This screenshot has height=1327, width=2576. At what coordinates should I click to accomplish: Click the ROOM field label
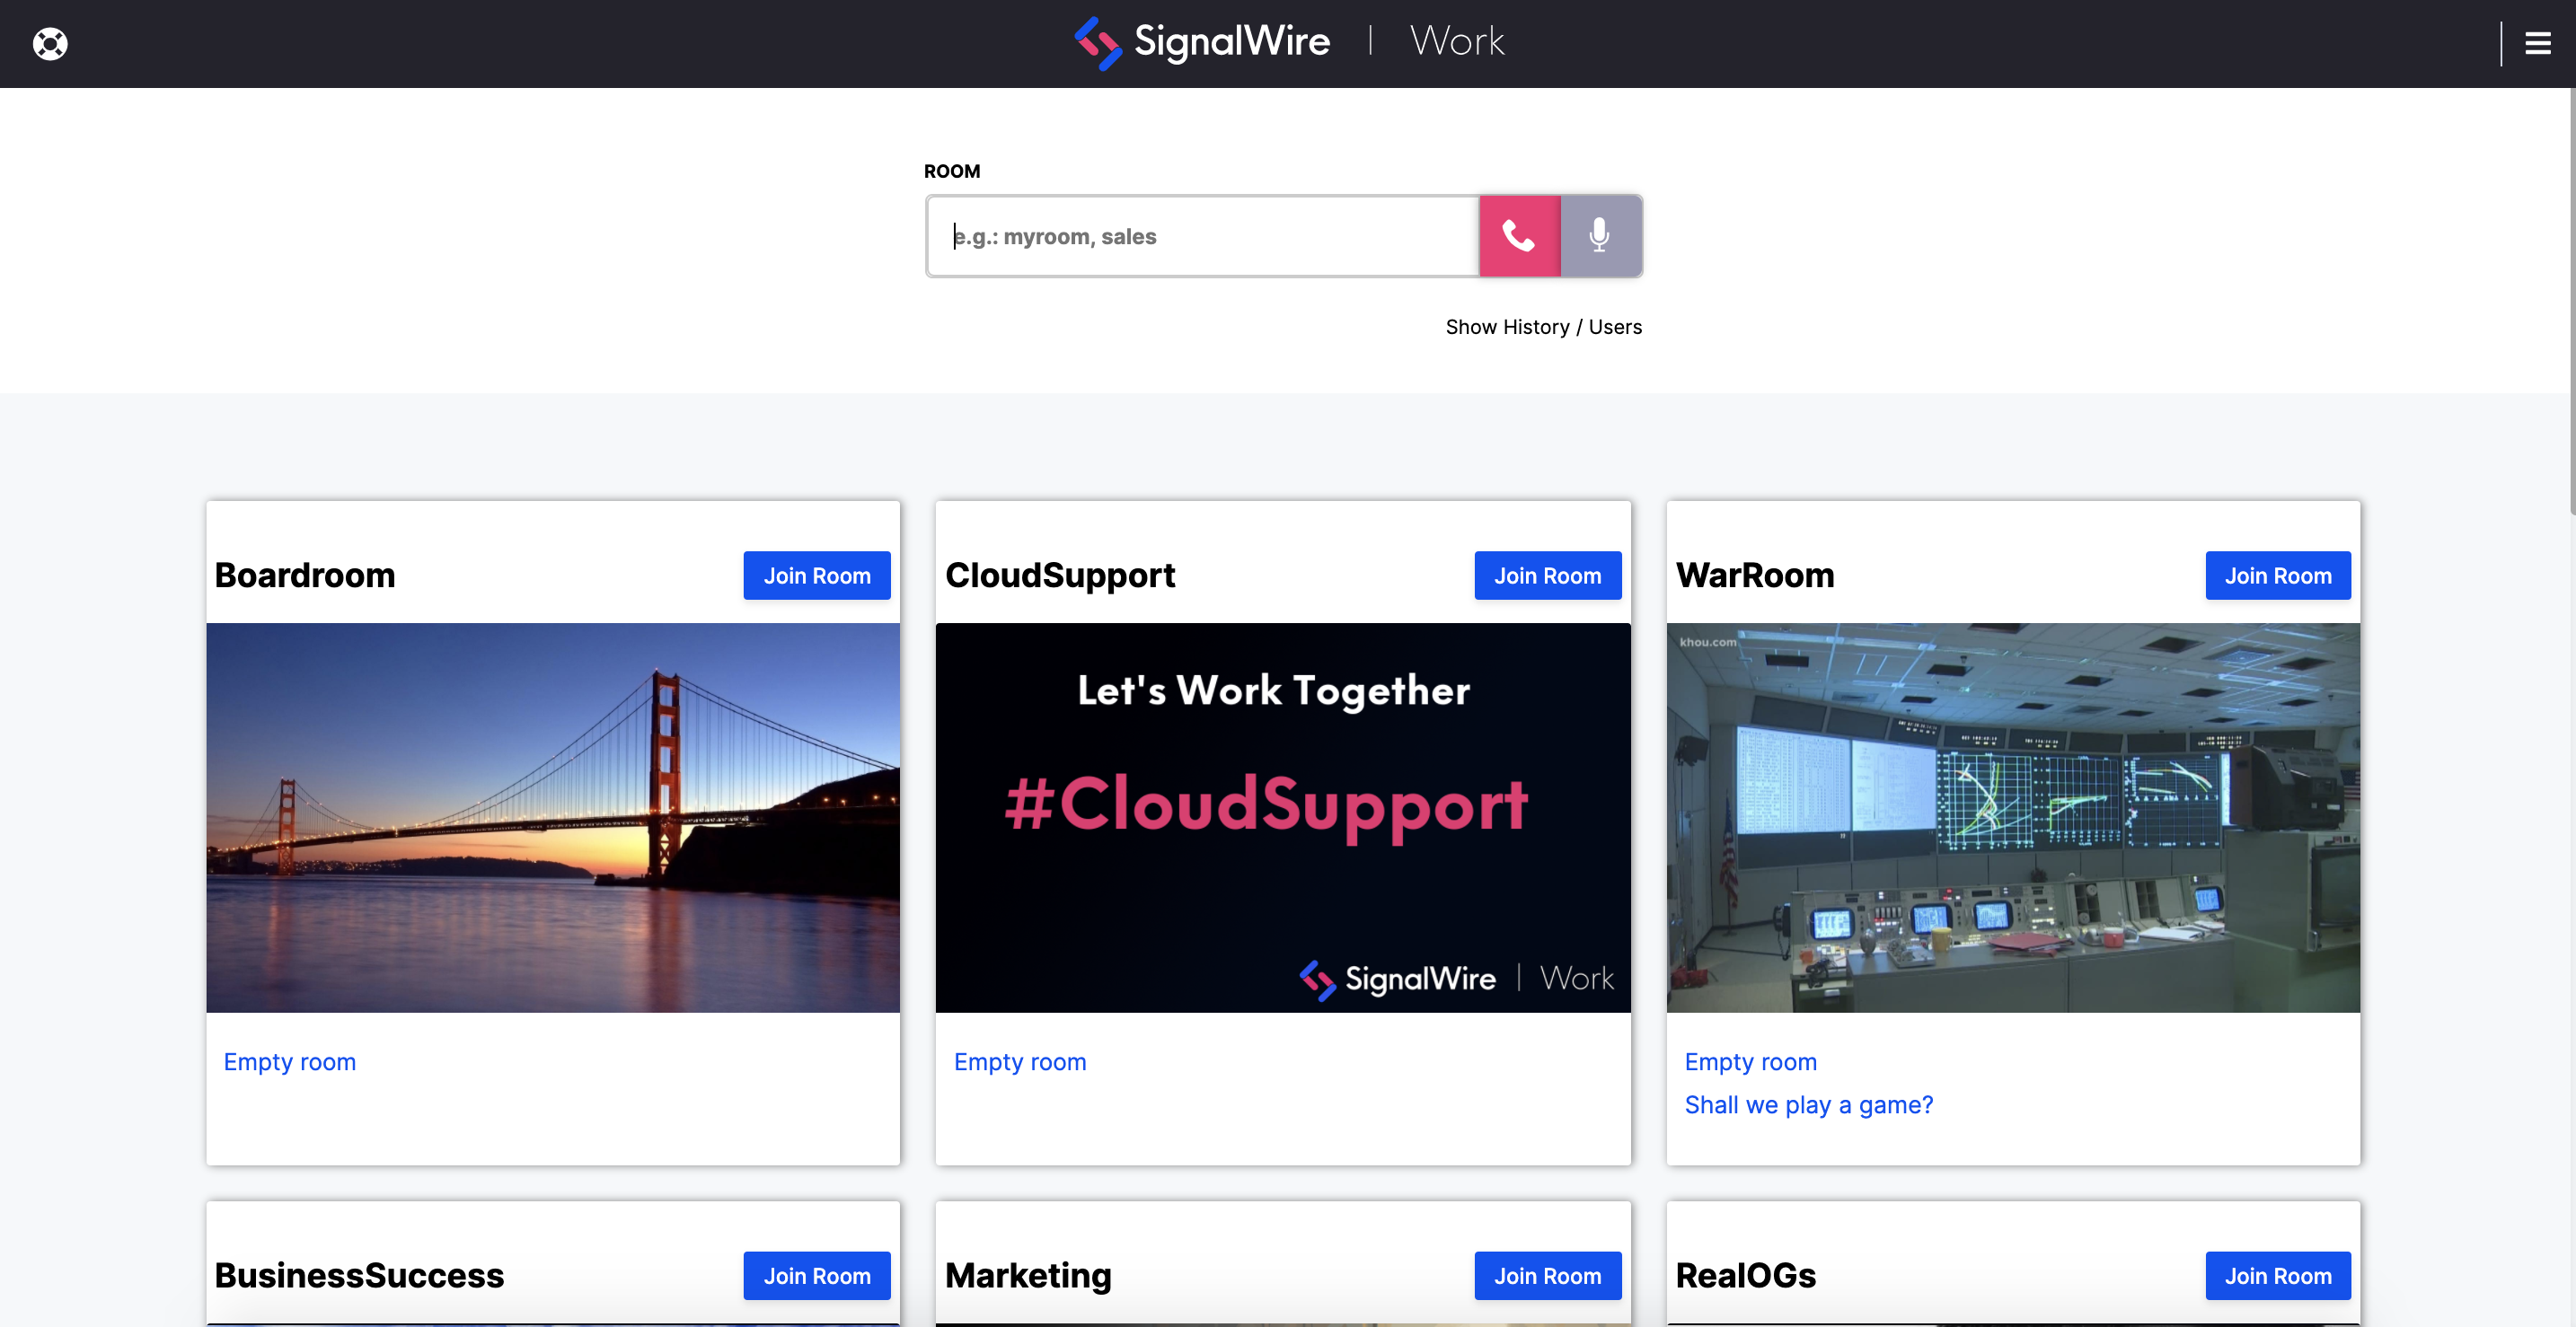tap(951, 171)
